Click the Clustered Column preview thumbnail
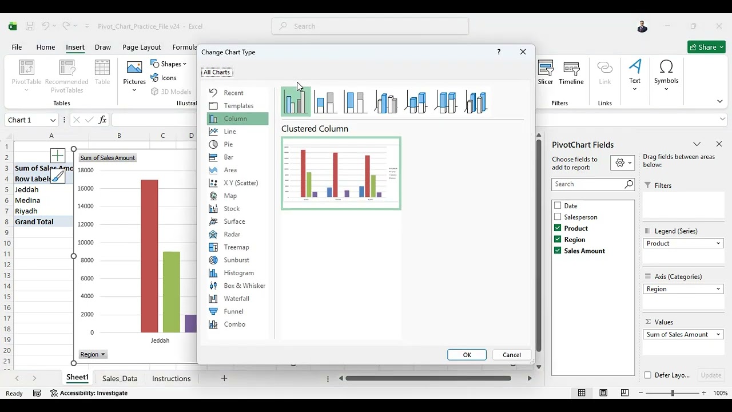732x412 pixels. pos(341,173)
